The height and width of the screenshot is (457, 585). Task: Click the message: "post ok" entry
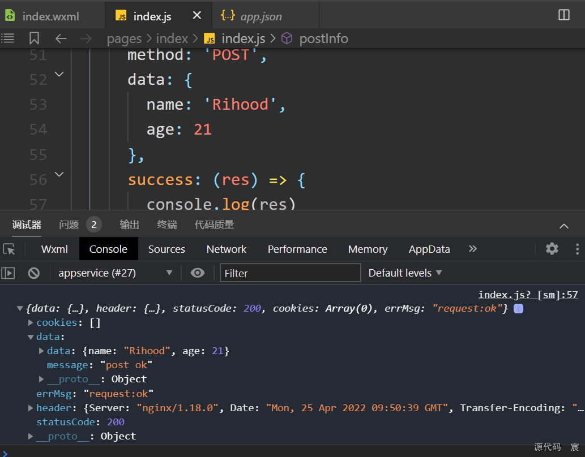click(100, 365)
